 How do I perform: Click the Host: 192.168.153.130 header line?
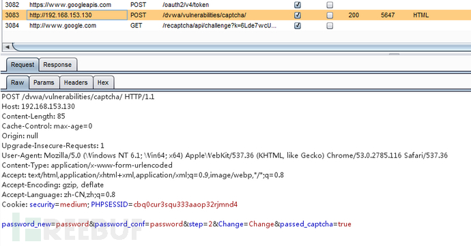(38, 106)
